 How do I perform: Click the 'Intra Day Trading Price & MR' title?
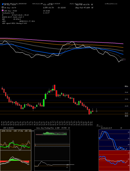point(48,128)
